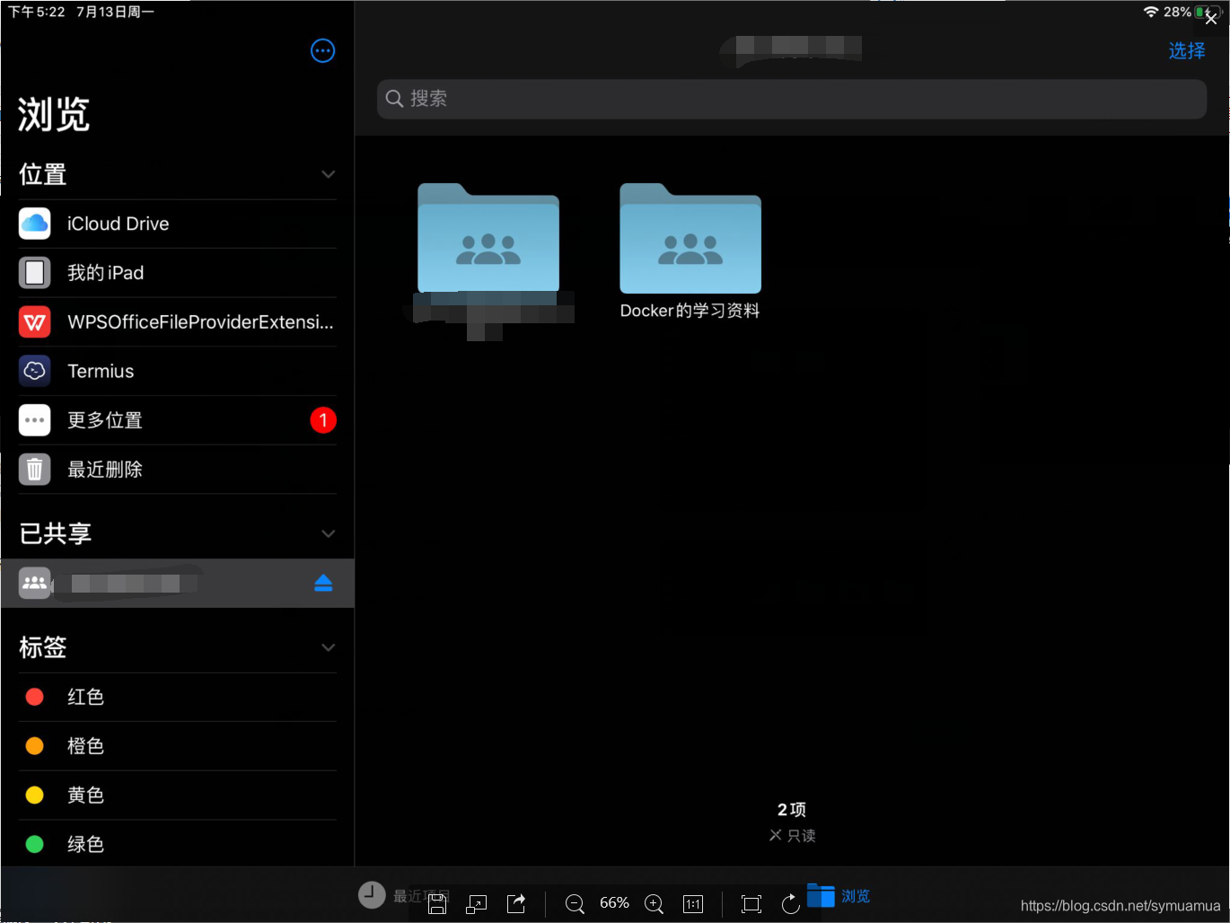This screenshot has height=923, width=1230.
Task: Open the Docker的学习资料 shared folder
Action: 690,251
